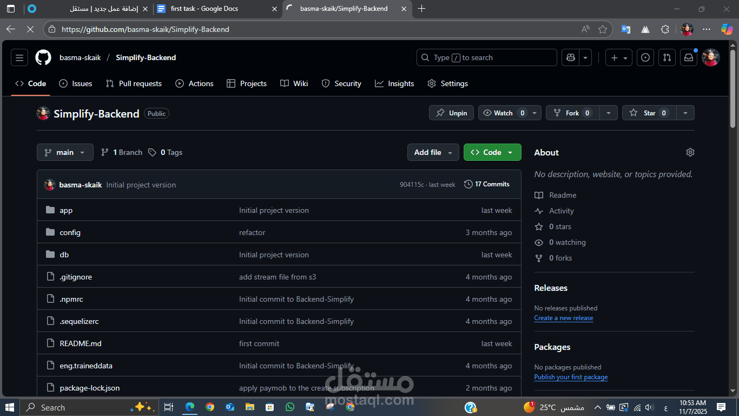The width and height of the screenshot is (739, 416).
Task: Open the GitHub hamburger navigation menu
Action: (x=19, y=57)
